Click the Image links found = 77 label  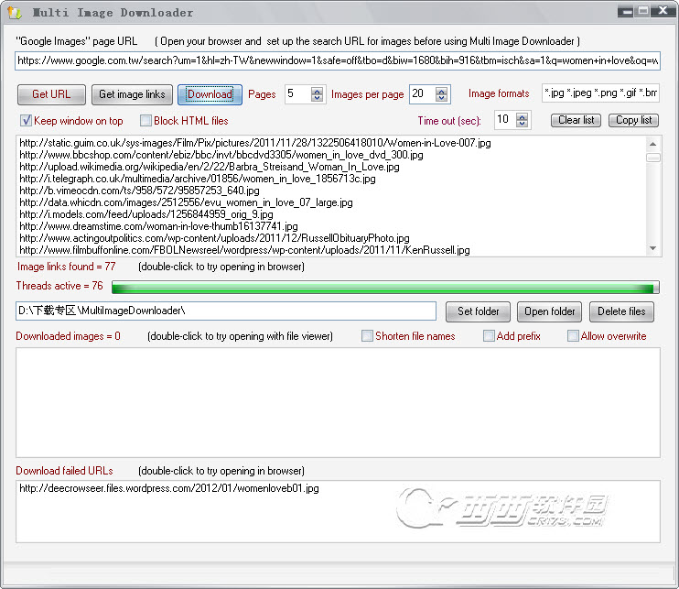66,267
